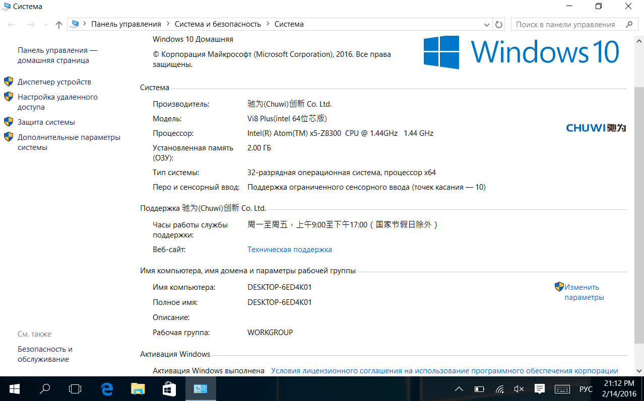Click Техническая поддержка website link

pyautogui.click(x=290, y=250)
